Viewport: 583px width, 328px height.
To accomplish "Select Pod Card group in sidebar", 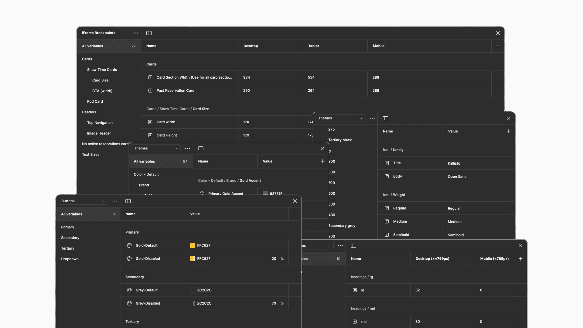I will 95,101.
